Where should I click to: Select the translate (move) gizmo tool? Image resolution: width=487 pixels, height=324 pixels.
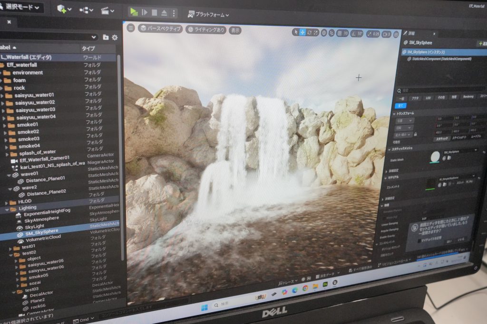pyautogui.click(x=302, y=32)
